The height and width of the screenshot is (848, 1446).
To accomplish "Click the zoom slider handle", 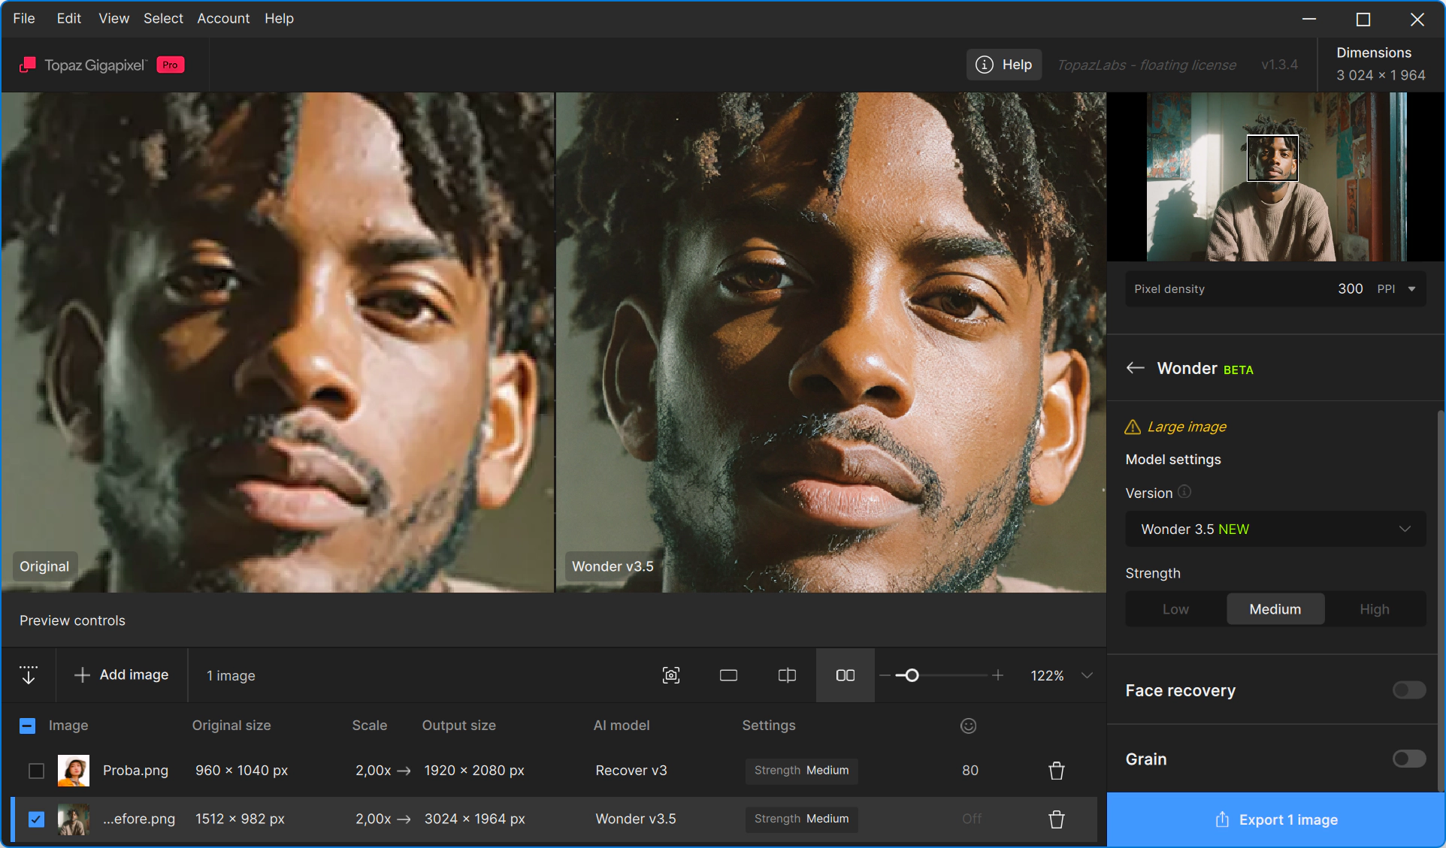I will coord(912,675).
